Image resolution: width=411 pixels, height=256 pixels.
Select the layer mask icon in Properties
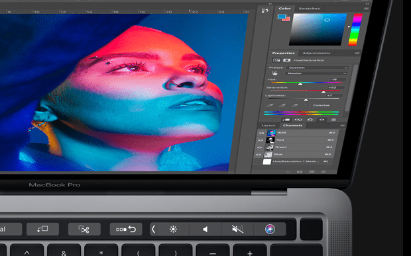286,60
